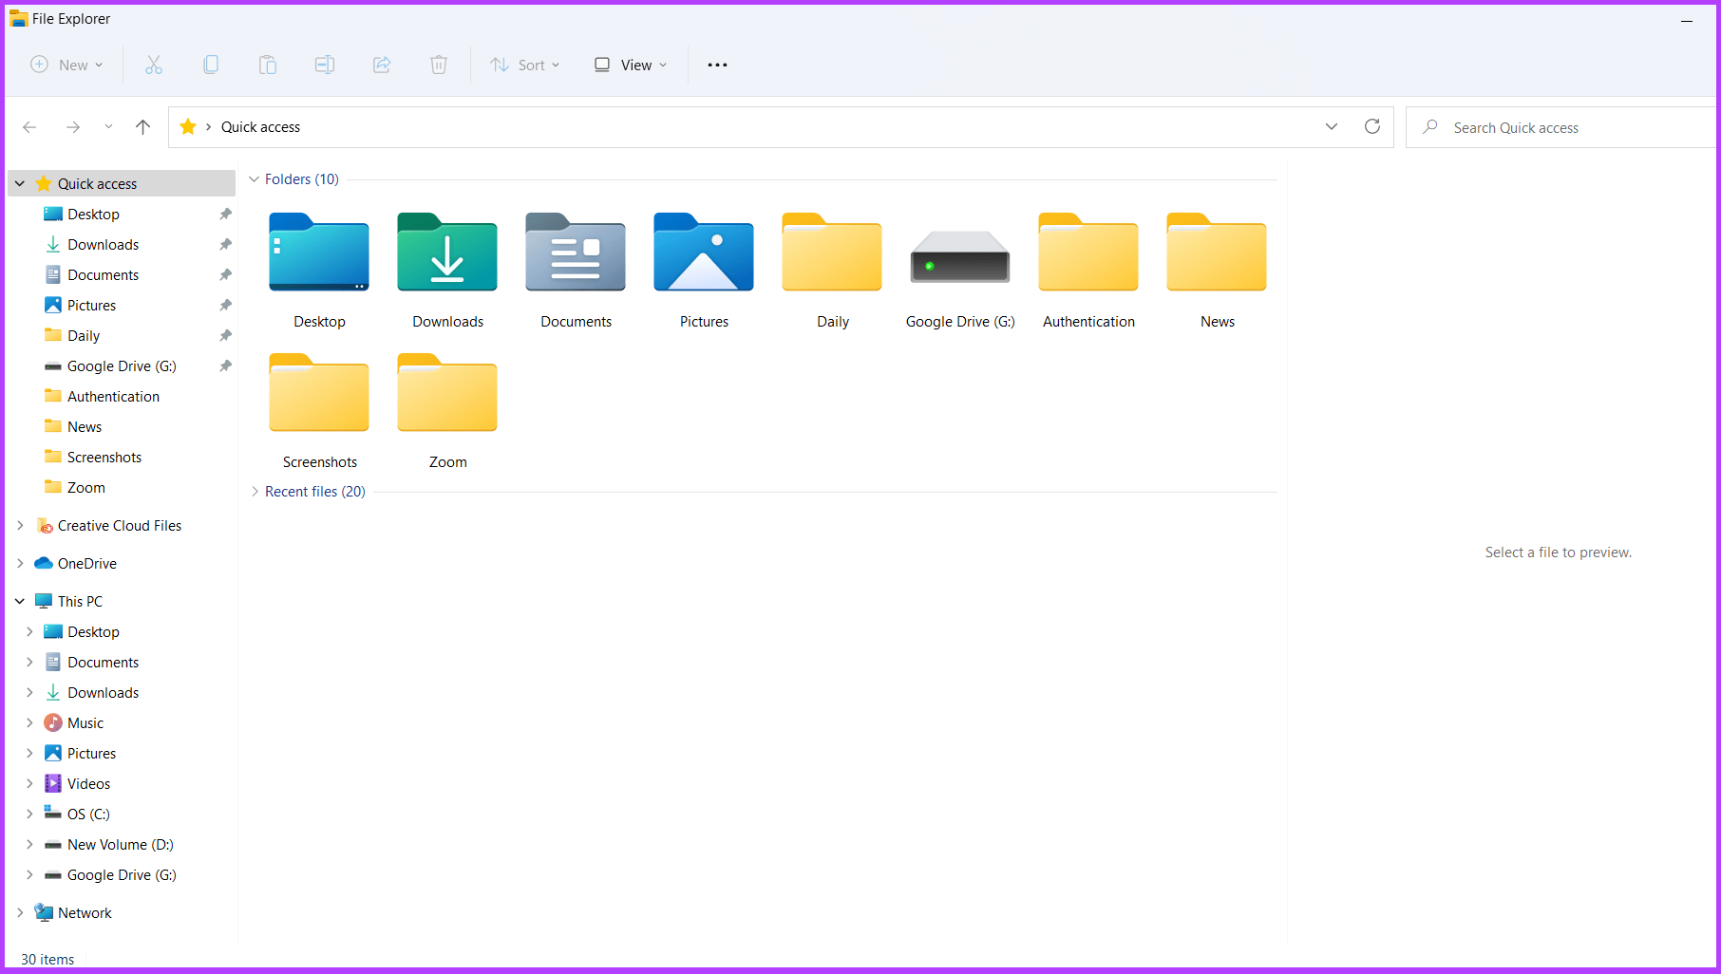The height and width of the screenshot is (974, 1721).
Task: Click the Delete icon
Action: click(439, 65)
